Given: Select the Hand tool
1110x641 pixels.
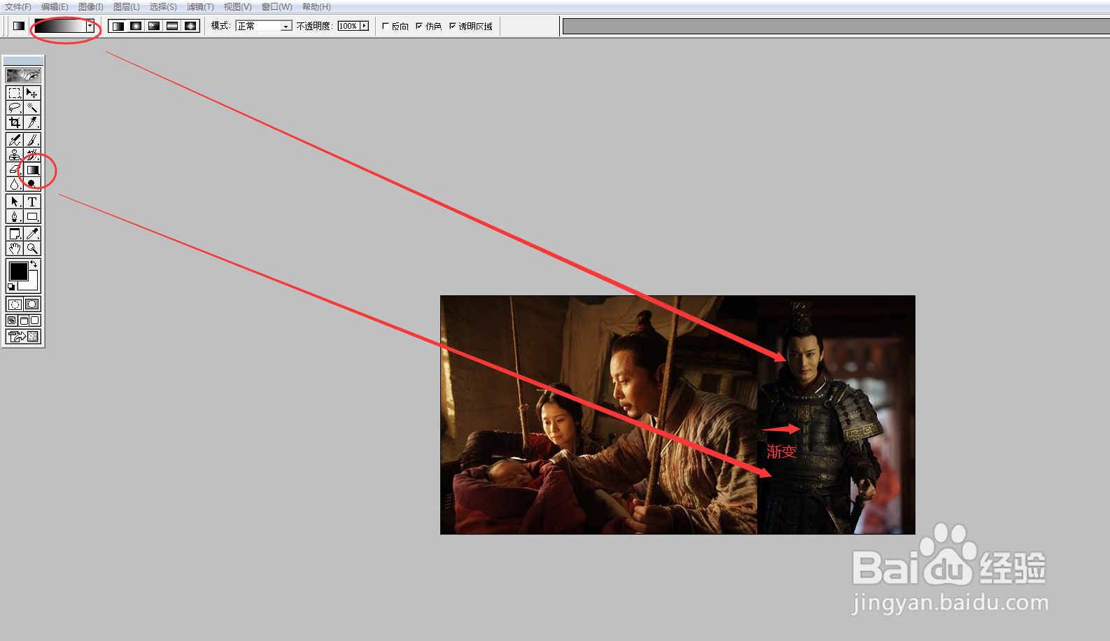Looking at the screenshot, I should coord(15,248).
